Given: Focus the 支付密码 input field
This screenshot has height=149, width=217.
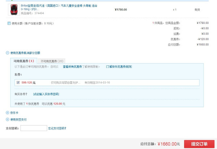Looking at the screenshot, I should pyautogui.click(x=34, y=128).
